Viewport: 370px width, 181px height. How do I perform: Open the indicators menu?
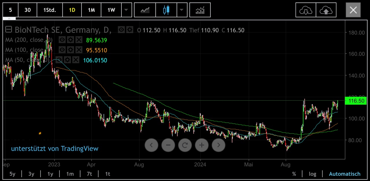coord(200,10)
